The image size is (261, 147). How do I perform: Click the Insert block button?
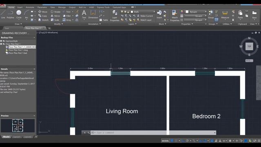[159, 14]
